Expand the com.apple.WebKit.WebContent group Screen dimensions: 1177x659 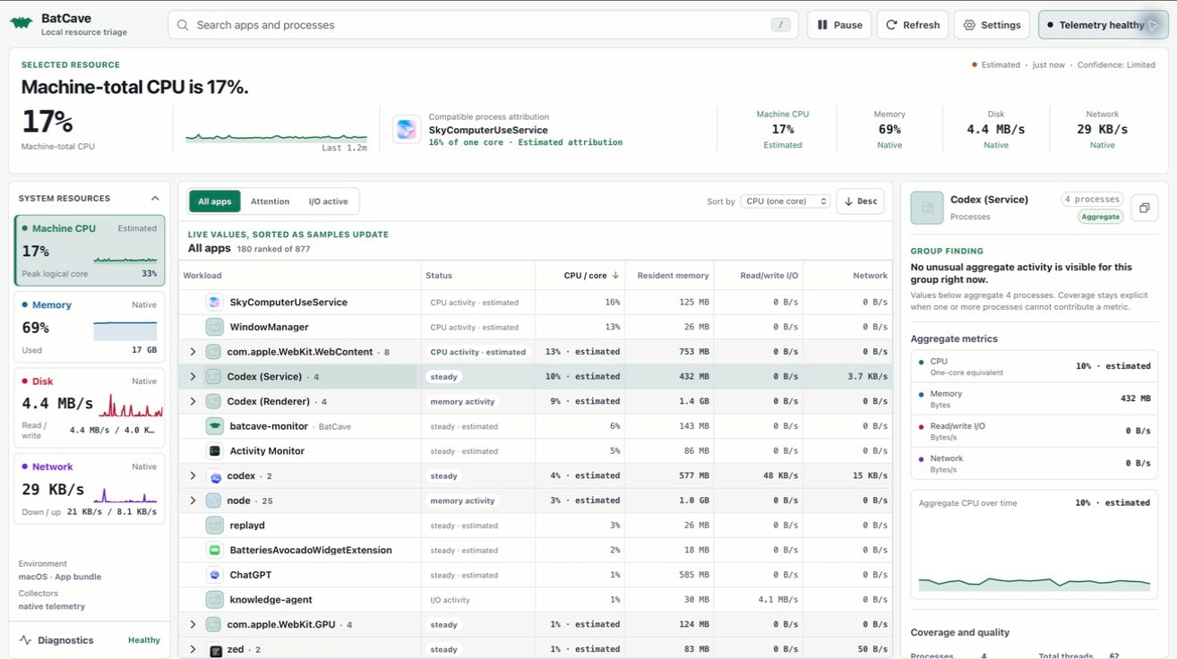click(x=193, y=352)
